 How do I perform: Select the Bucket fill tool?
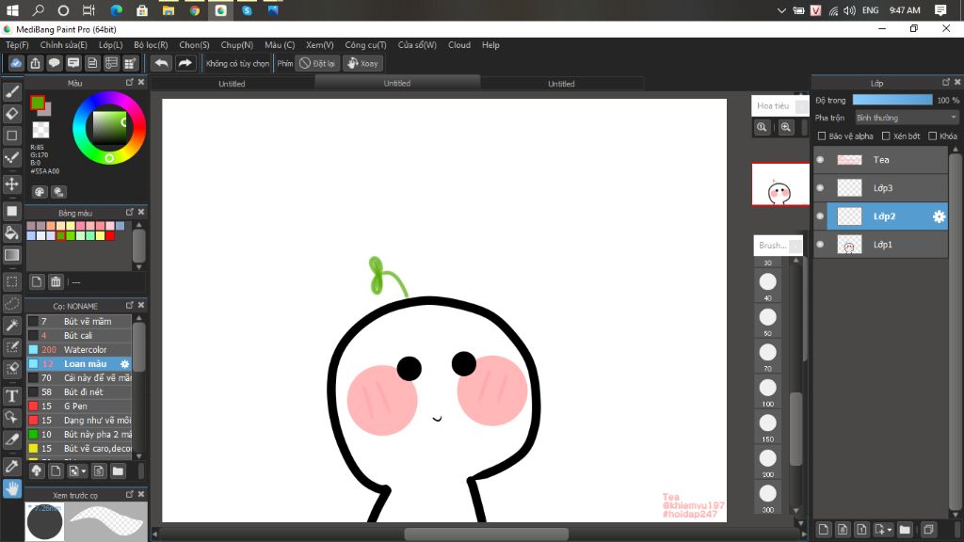point(11,233)
